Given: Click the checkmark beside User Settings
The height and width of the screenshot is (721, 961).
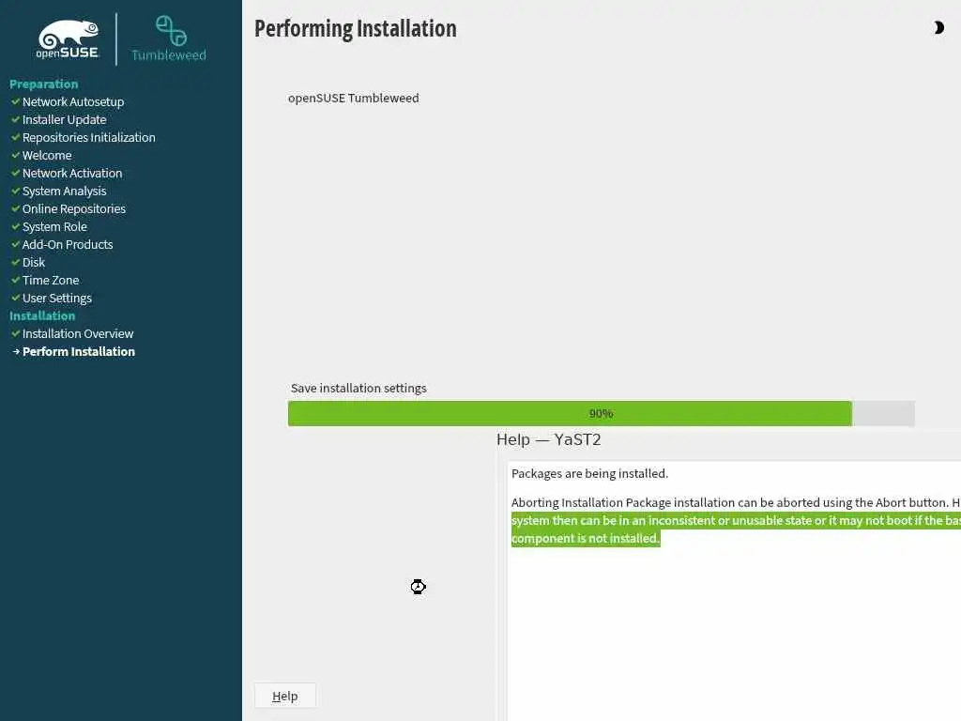Looking at the screenshot, I should [x=16, y=298].
